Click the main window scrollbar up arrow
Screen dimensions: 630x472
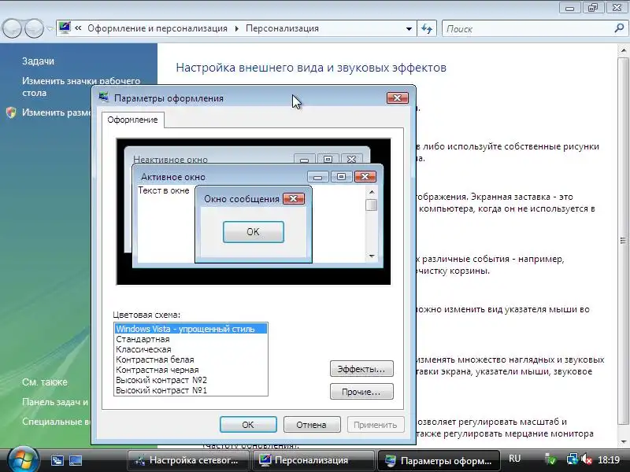[x=624, y=50]
